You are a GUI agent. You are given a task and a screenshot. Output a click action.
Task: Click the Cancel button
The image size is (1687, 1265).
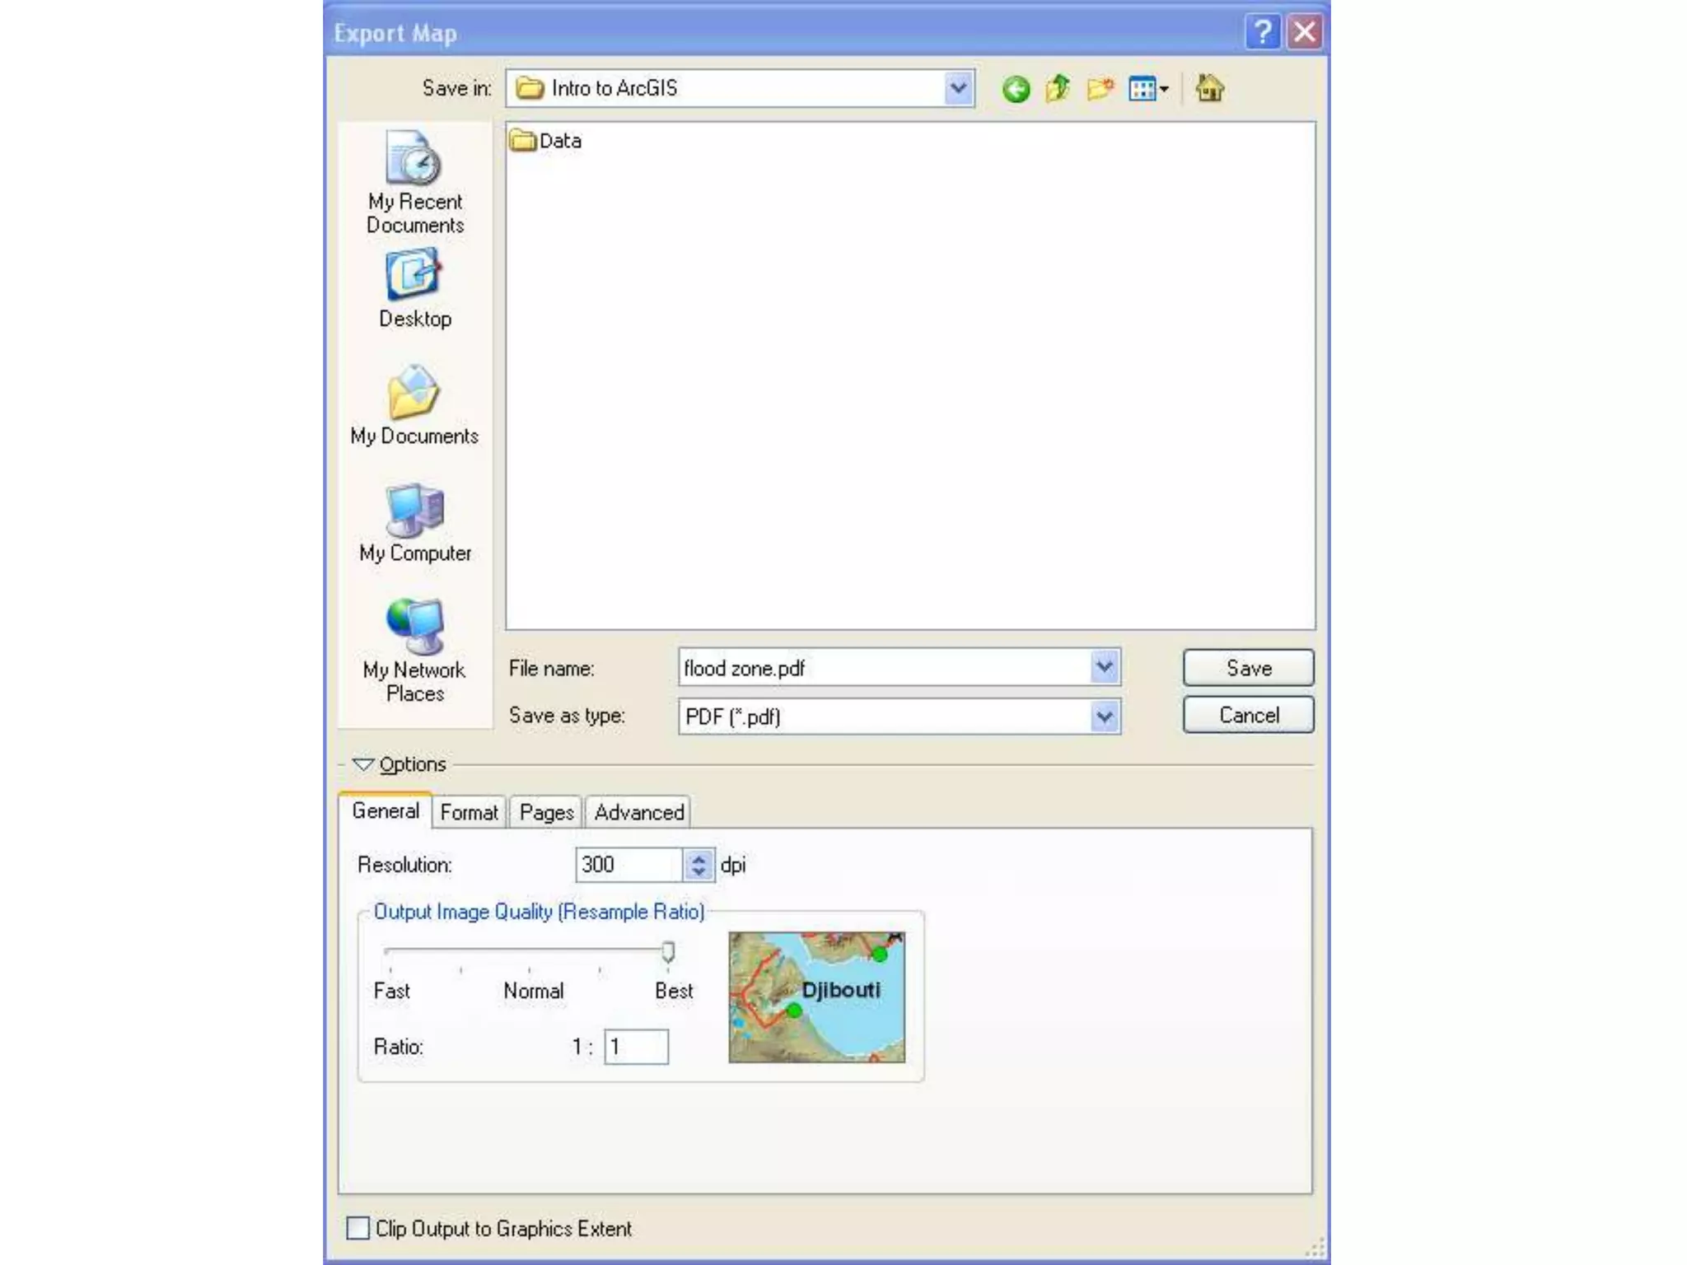tap(1248, 715)
